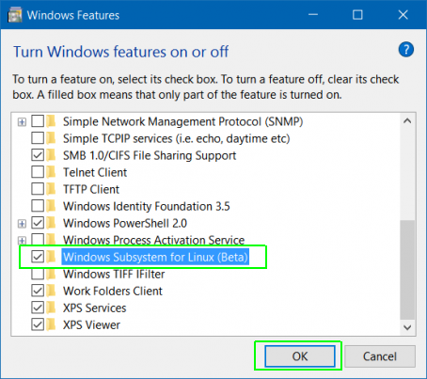Select Windows Identity Foundation 3.5 item
The width and height of the screenshot is (427, 379).
point(147,206)
